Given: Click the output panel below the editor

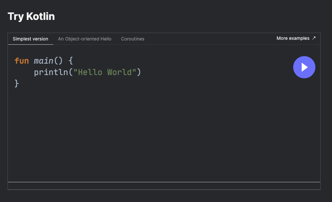Looking at the screenshot, I should click(x=164, y=186).
